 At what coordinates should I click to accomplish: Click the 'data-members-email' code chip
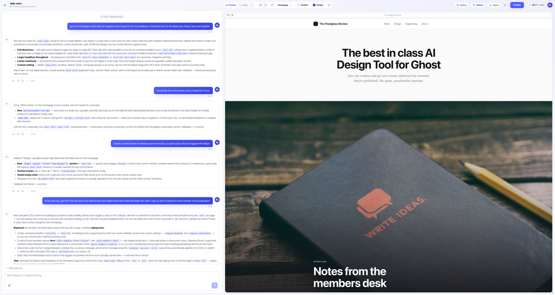tap(108, 241)
